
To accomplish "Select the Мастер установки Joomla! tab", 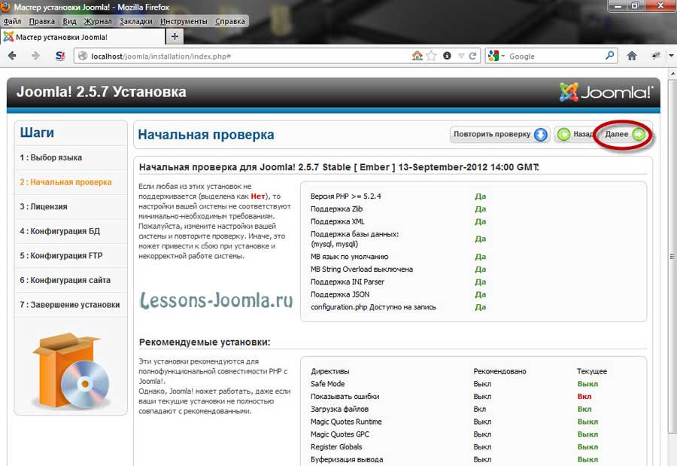I will (83, 37).
